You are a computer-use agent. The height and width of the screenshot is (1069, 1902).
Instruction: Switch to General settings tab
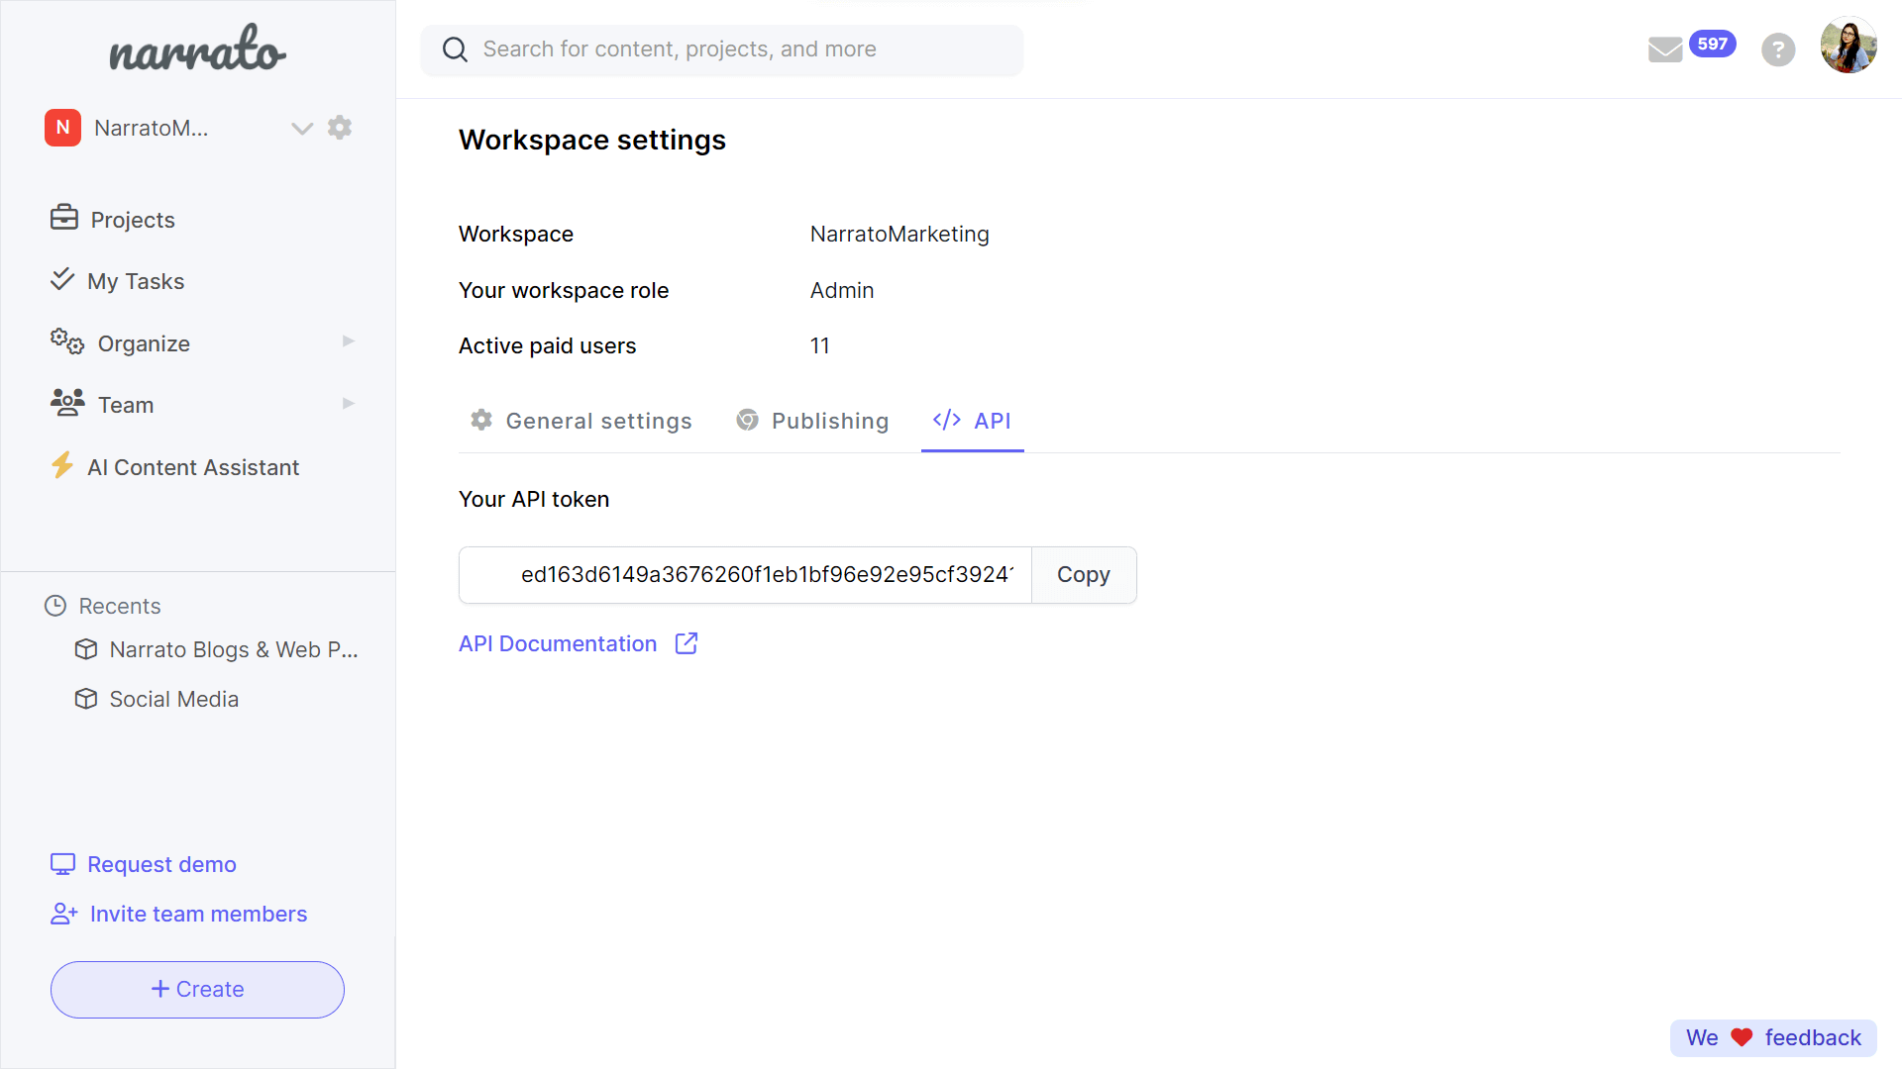pos(581,421)
